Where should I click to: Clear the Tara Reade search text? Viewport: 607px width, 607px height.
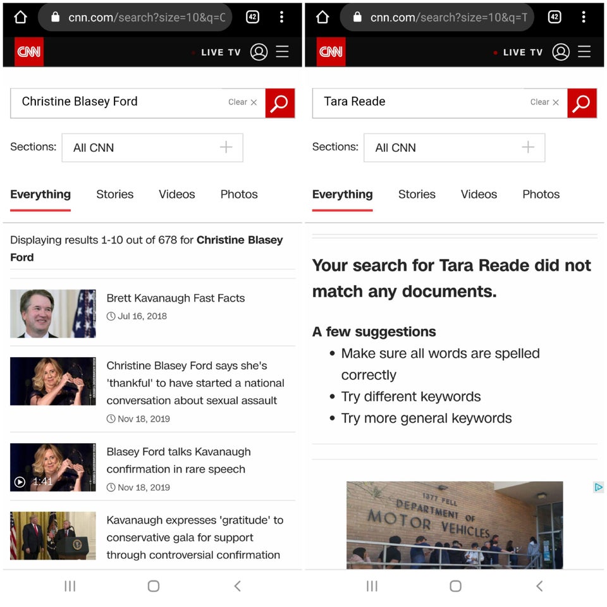click(544, 102)
